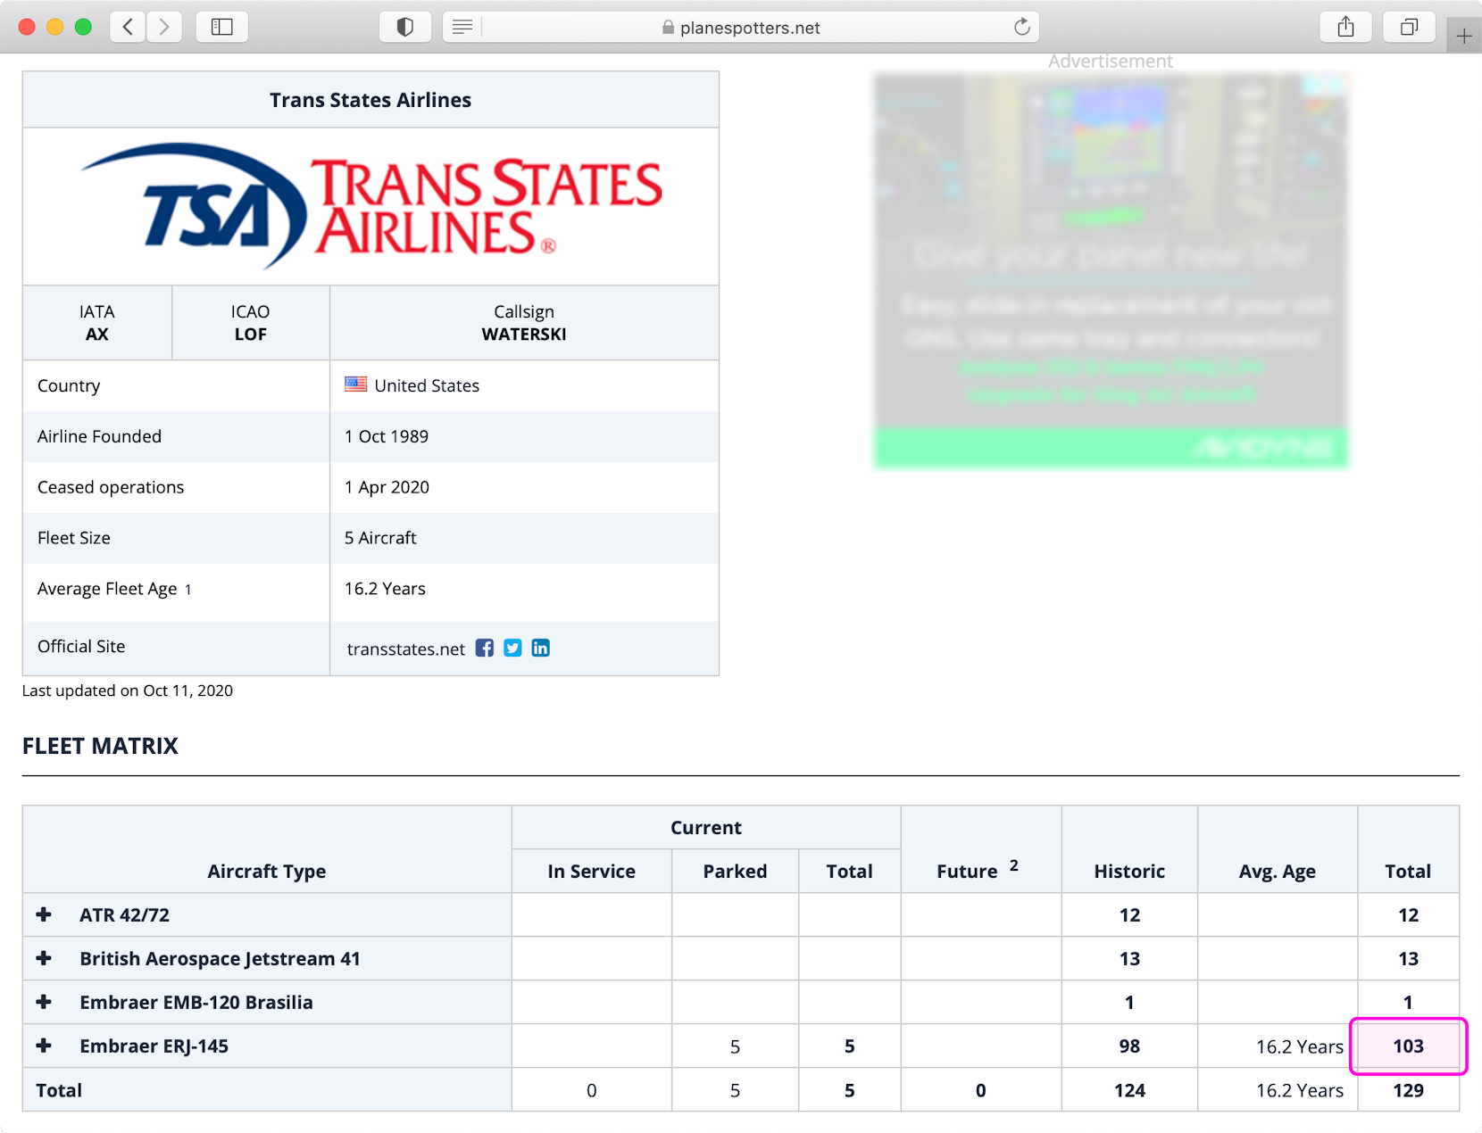Click the Trans States Airlines logo

[x=371, y=206]
